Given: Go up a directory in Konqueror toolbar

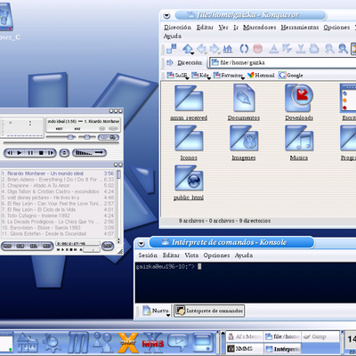Looking at the screenshot, I should 188,48.
